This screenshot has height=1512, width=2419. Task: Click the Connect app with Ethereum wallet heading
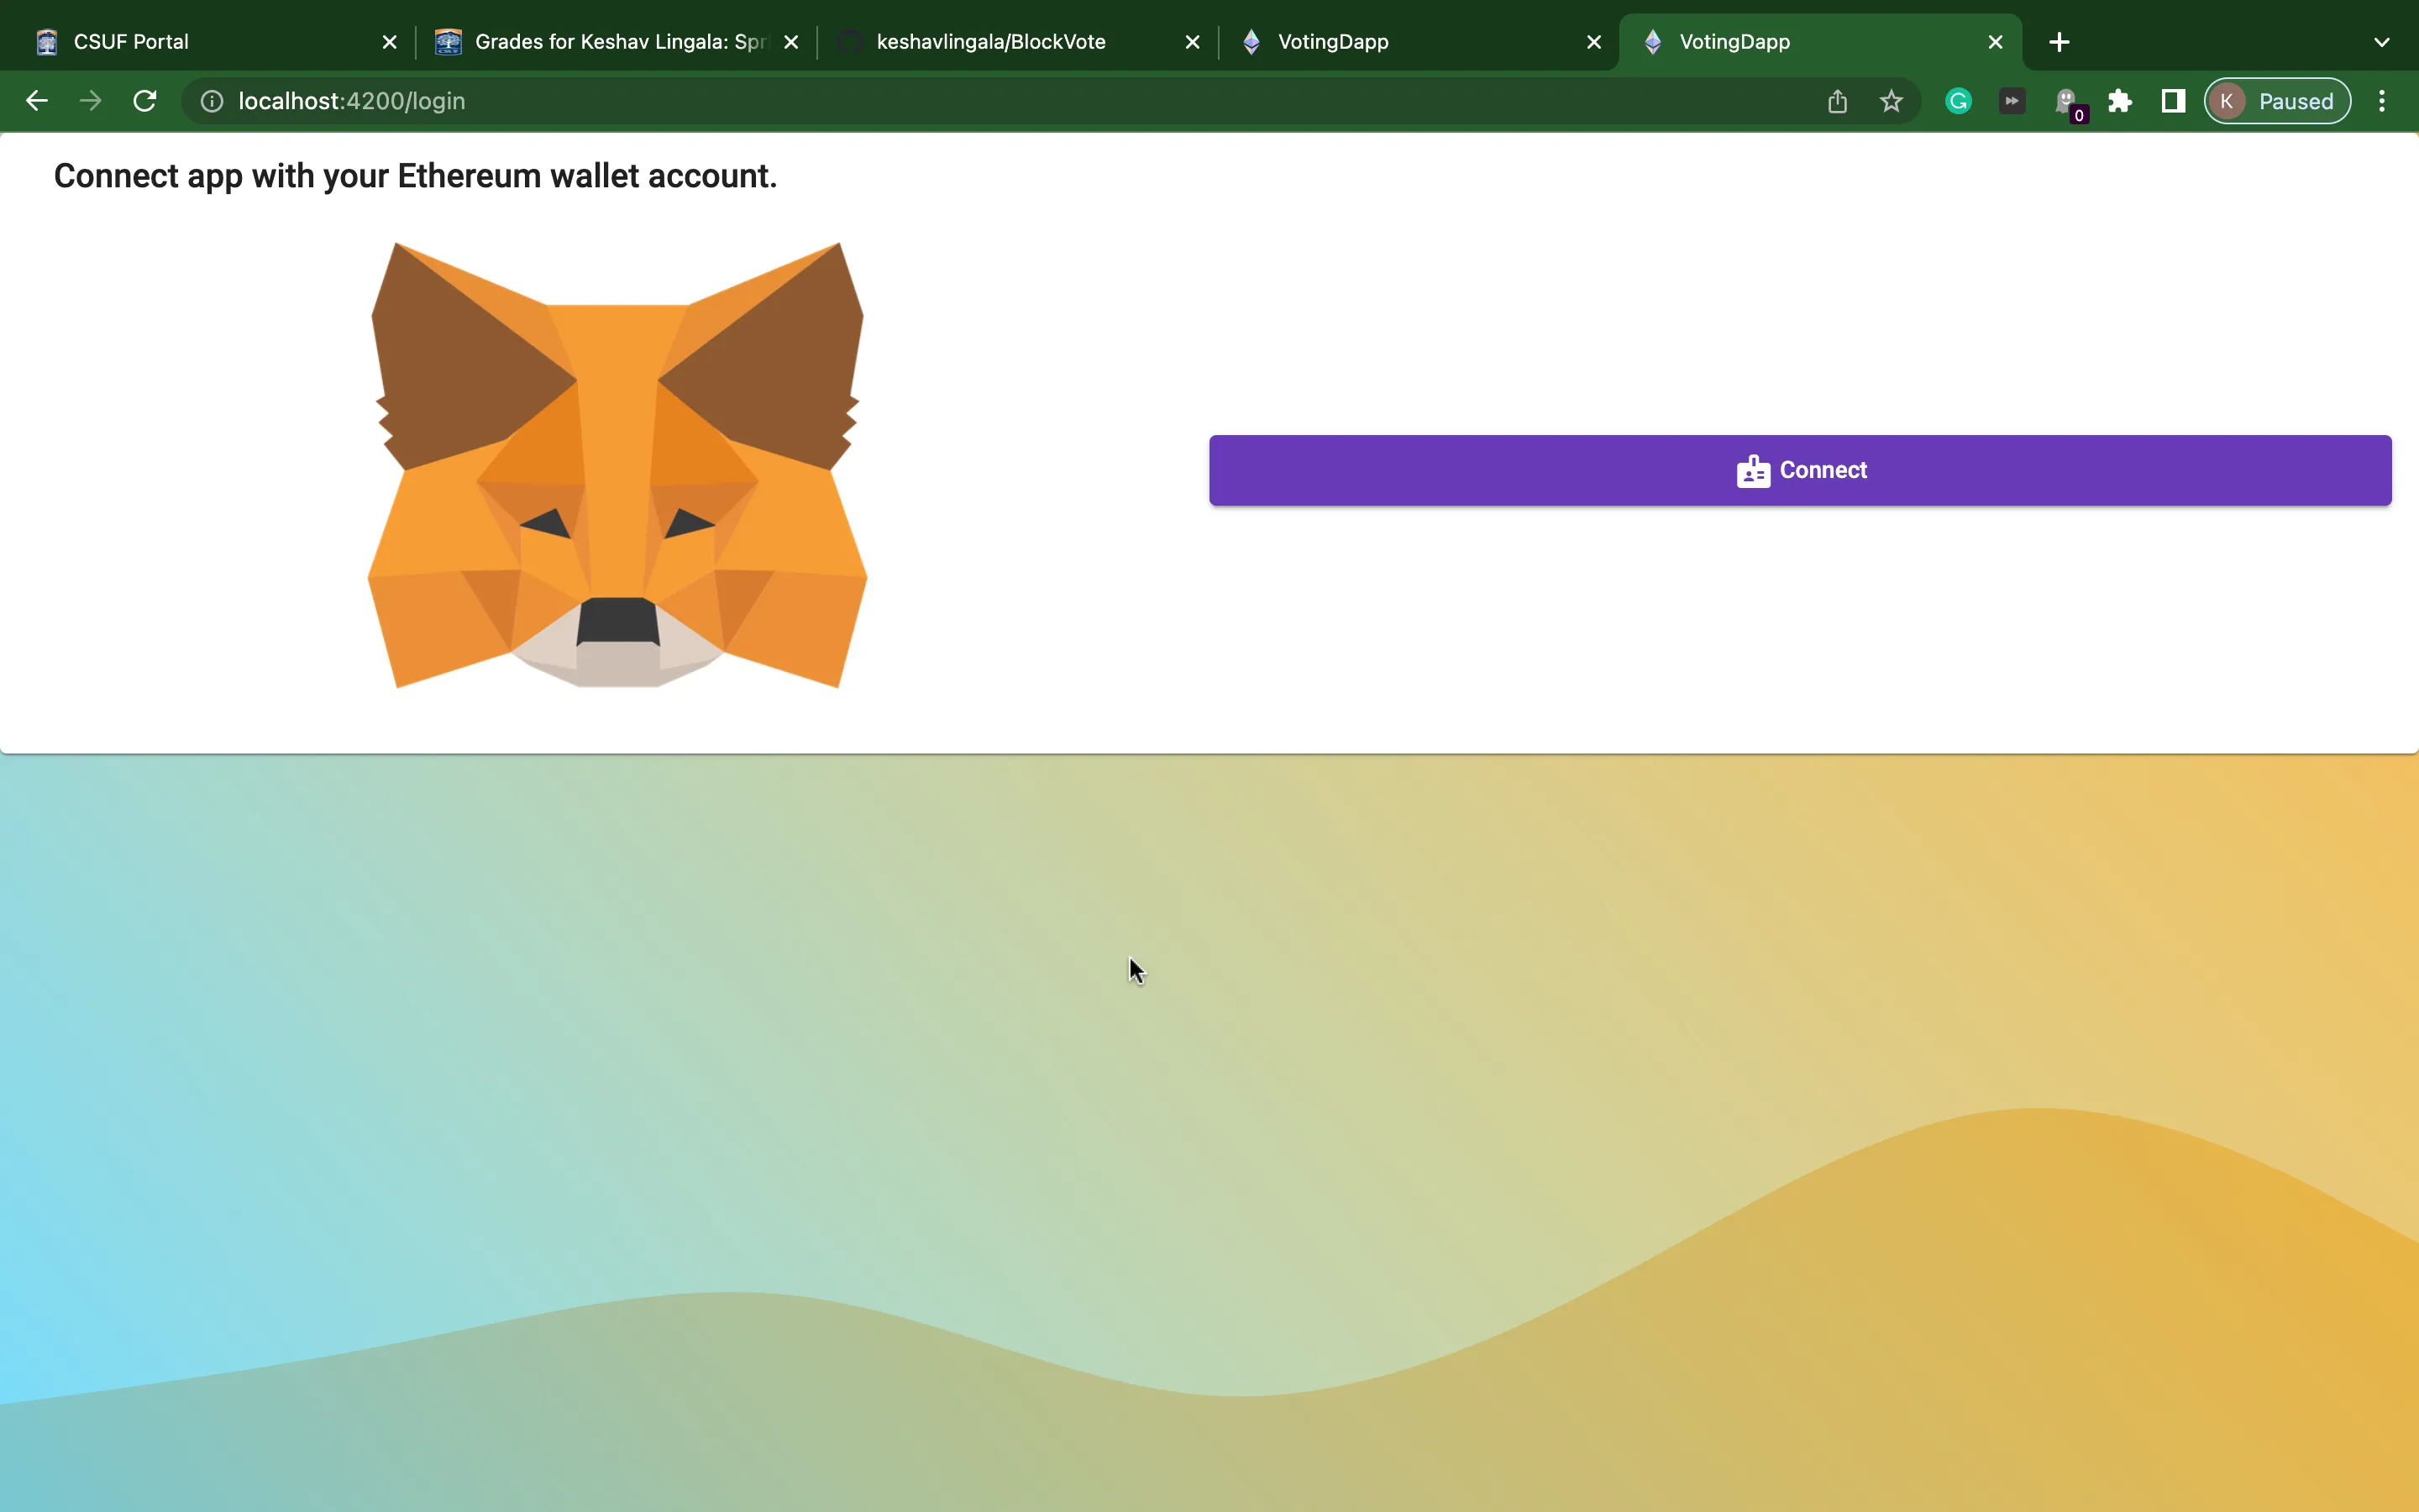(415, 176)
